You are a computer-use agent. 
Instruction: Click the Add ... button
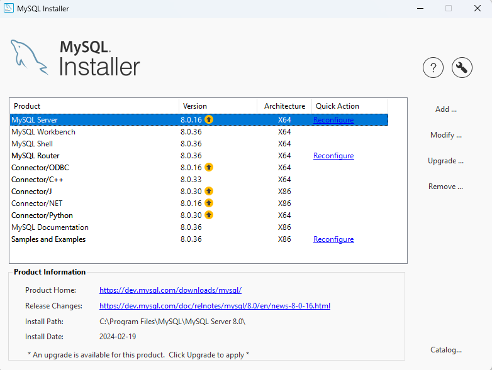click(446, 109)
